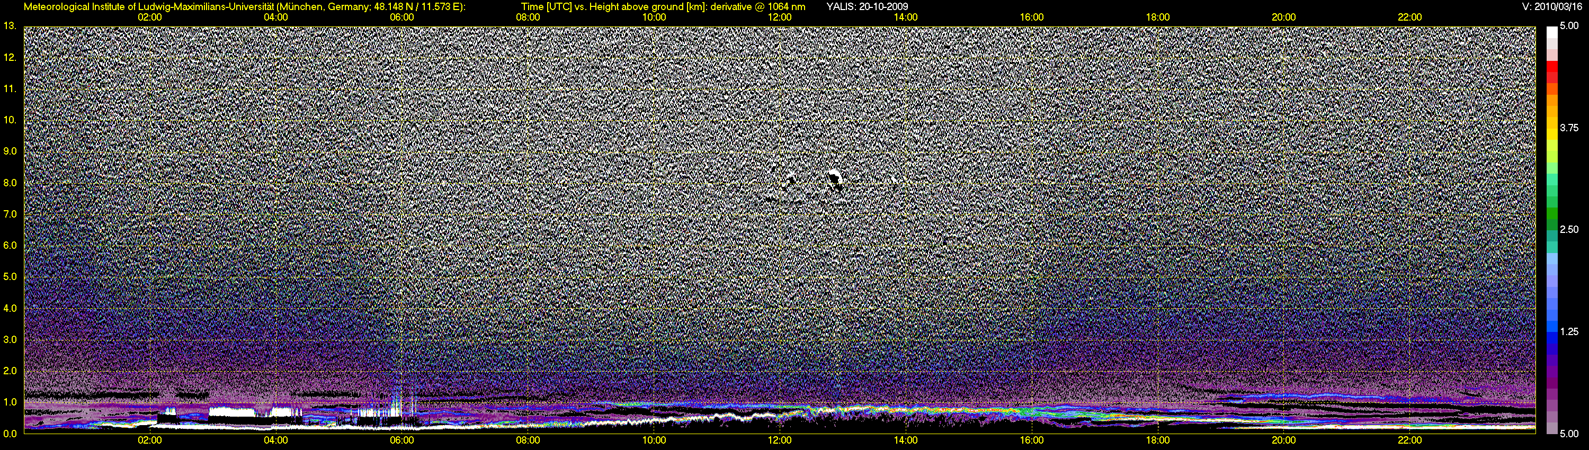Click the 11. height axis label
The height and width of the screenshot is (450, 1589).
[9, 89]
